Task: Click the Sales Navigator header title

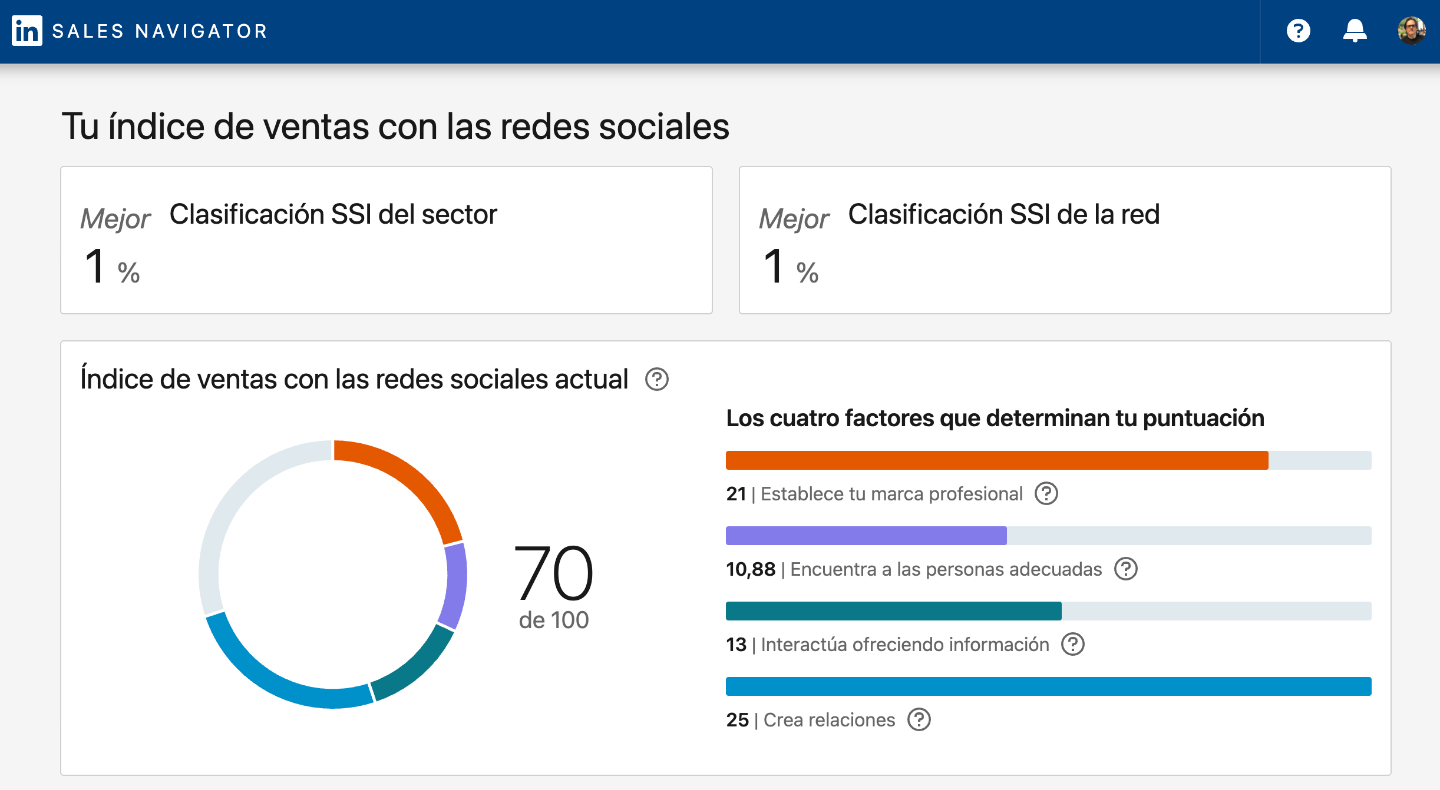Action: point(160,31)
